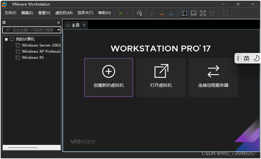Screen dimensions: 261x159
Task: Switch input method via 英 indicator
Action: 247,58
